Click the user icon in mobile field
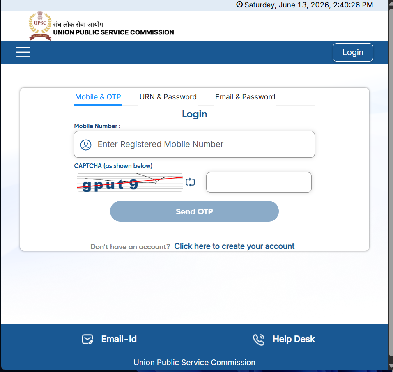Image resolution: width=393 pixels, height=372 pixels. click(86, 145)
